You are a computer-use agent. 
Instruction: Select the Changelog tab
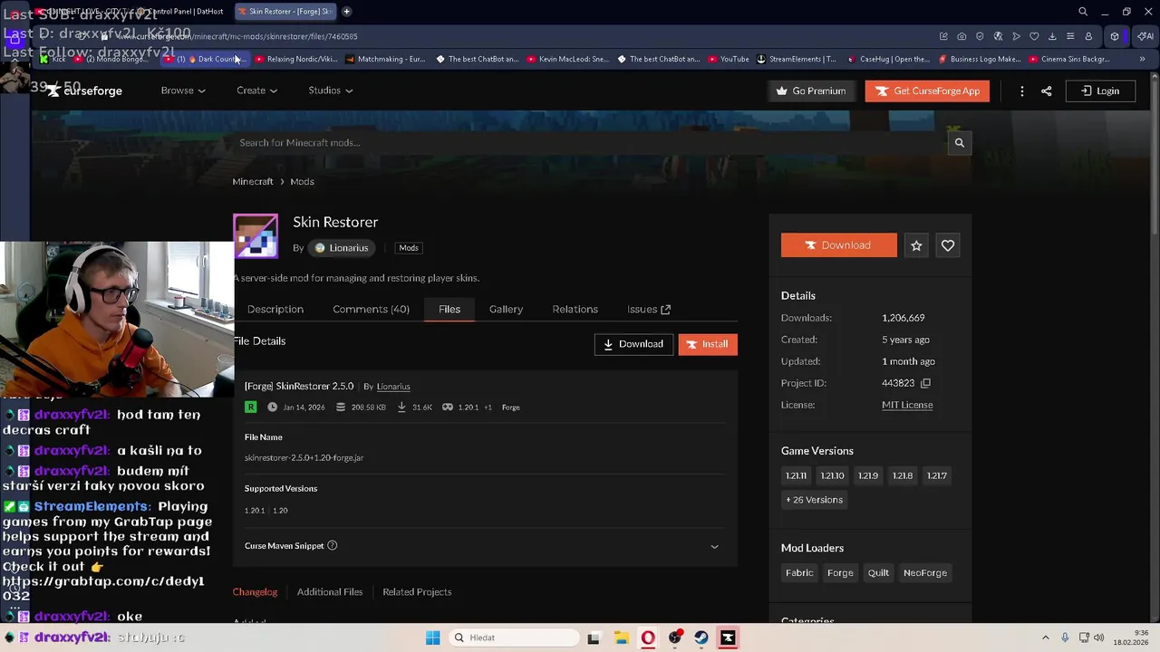[255, 592]
